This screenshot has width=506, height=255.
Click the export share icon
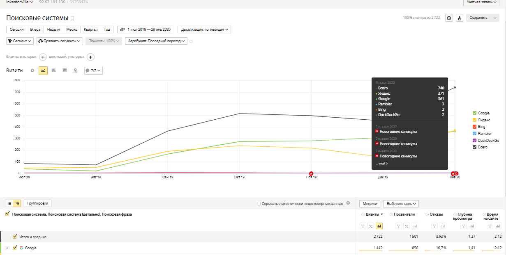pos(460,18)
